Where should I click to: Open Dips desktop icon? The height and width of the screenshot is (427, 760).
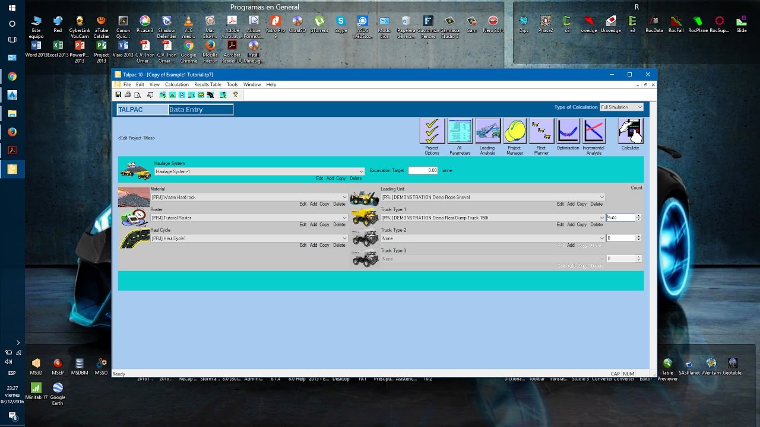(523, 24)
